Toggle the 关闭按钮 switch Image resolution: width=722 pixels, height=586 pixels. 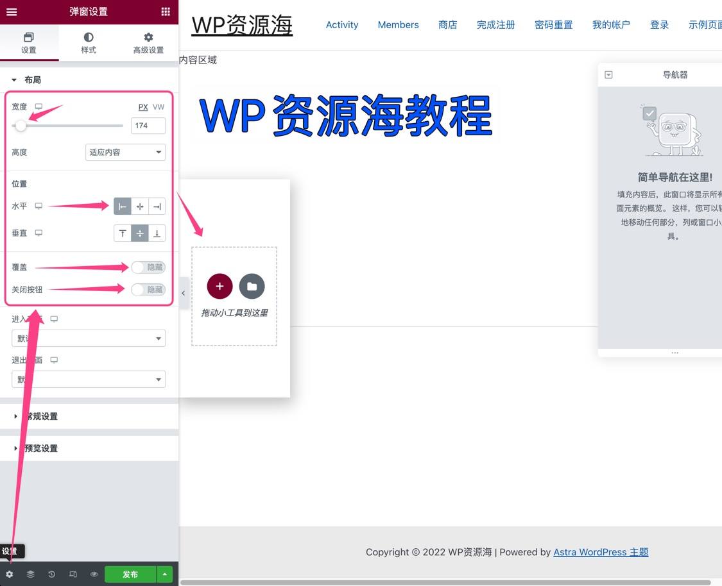pos(148,290)
